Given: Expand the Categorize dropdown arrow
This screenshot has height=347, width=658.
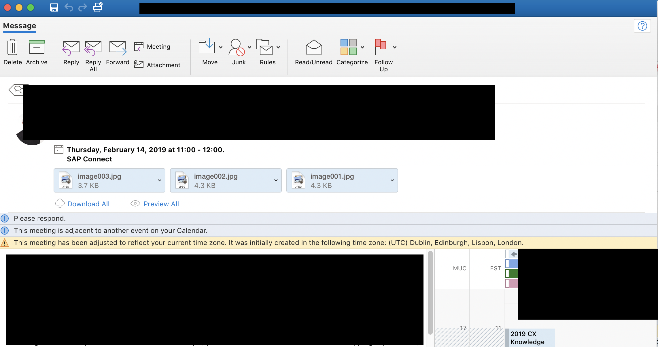Looking at the screenshot, I should click(x=362, y=47).
